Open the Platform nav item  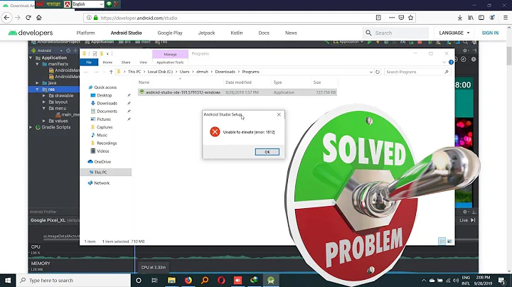pyautogui.click(x=85, y=33)
